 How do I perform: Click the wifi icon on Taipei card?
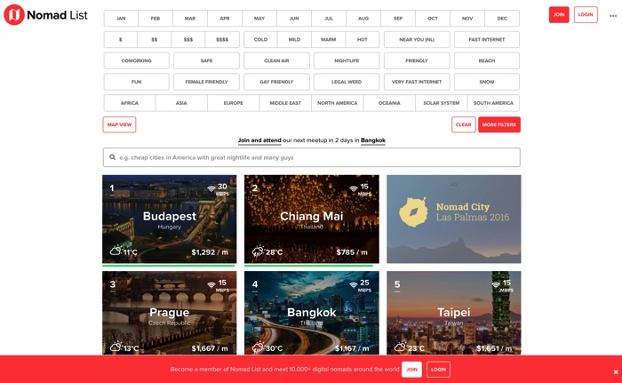(x=496, y=284)
